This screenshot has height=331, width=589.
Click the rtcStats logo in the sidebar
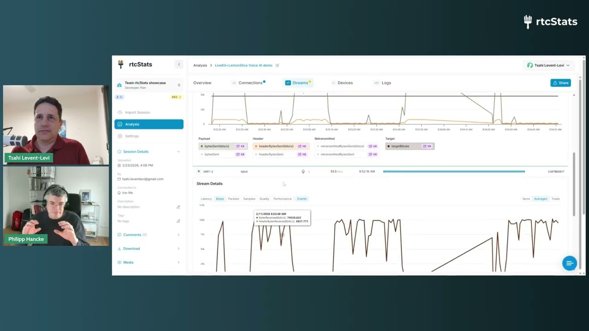coord(135,64)
